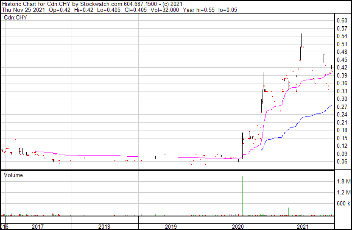Click the 2021 year label on time axis
Image resolution: width=352 pixels, height=230 pixels.
pyautogui.click(x=303, y=227)
